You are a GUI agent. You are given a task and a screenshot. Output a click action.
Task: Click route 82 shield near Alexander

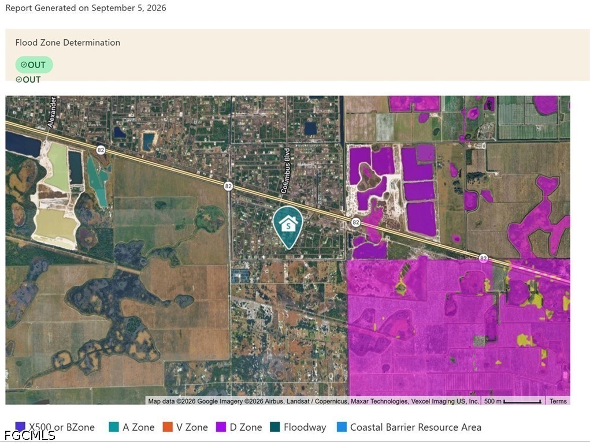point(101,150)
